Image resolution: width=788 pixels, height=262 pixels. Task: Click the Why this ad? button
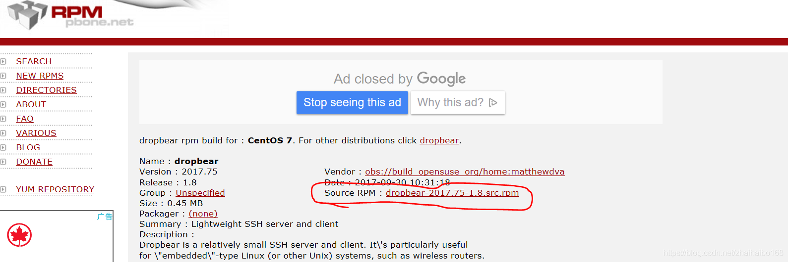coord(458,102)
